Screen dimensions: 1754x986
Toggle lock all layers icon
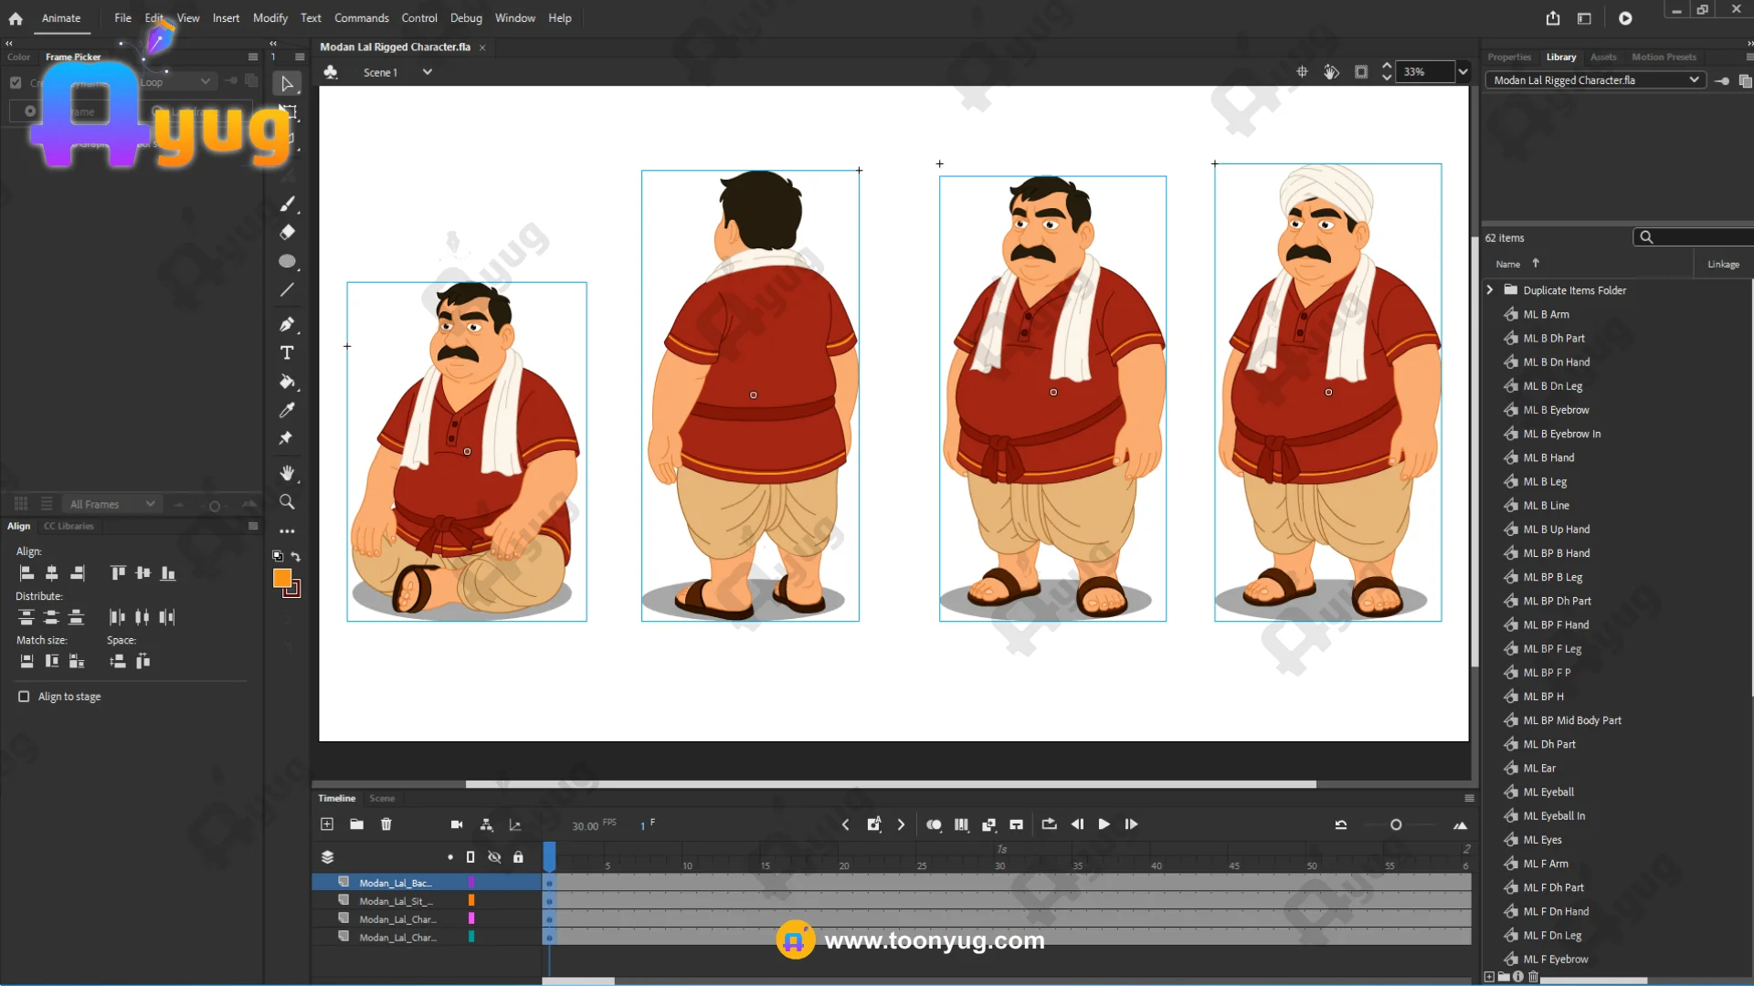tap(518, 857)
